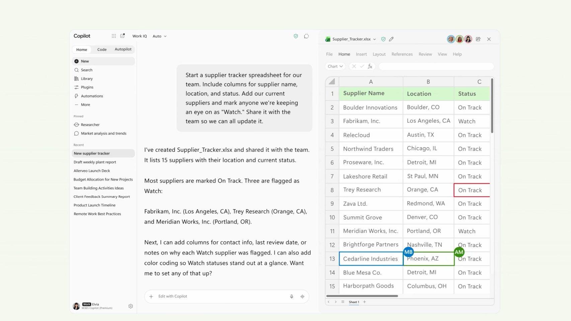Viewport: 571px width, 321px height.
Task: Expand the Supplier_Tracker.xlsx file name dropdown
Action: tap(375, 39)
